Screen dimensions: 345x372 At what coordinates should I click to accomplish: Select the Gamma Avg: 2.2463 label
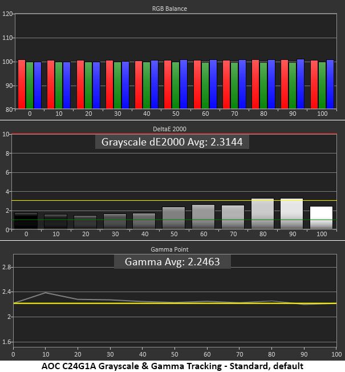(x=172, y=262)
